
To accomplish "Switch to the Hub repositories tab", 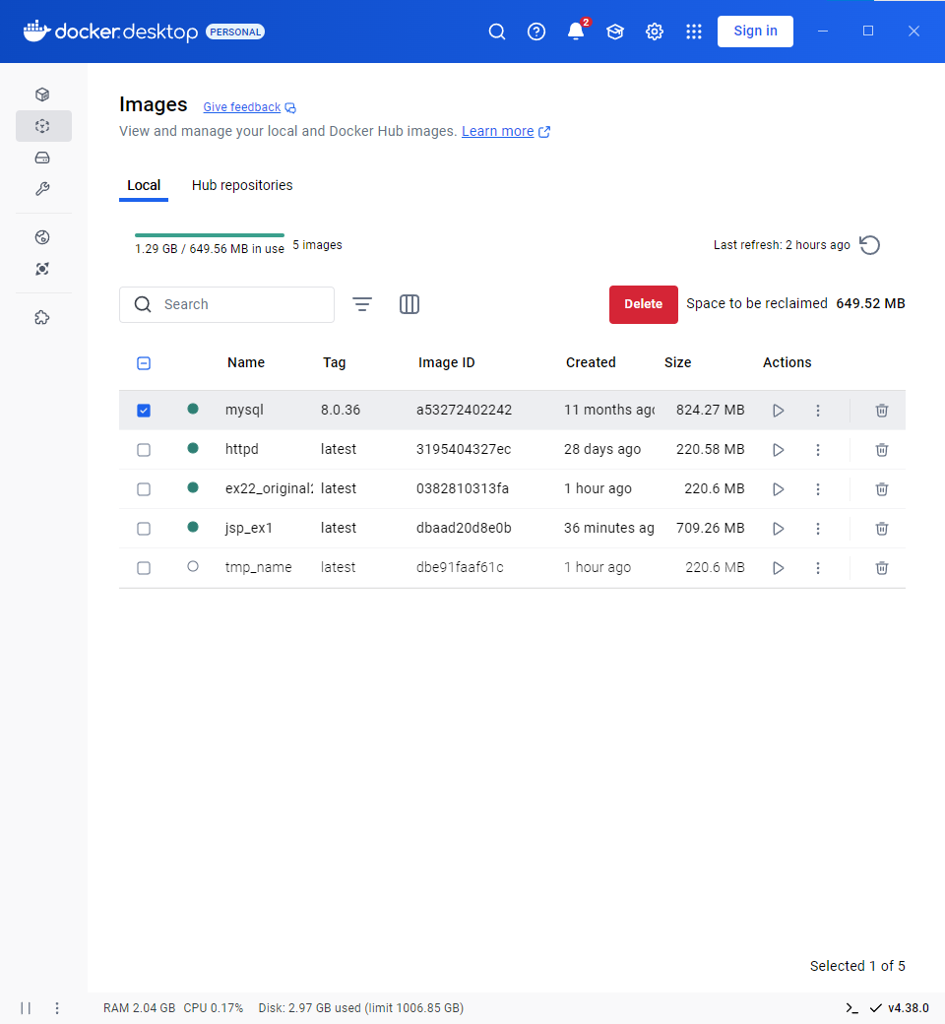I will (242, 185).
